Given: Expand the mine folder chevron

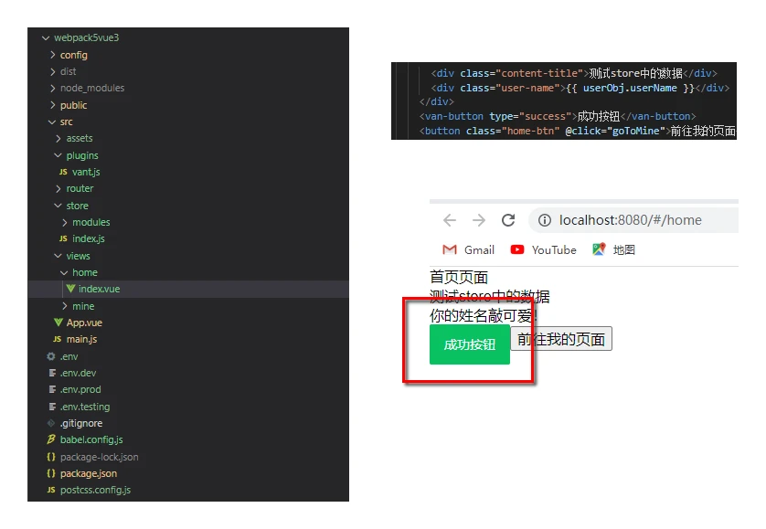Looking at the screenshot, I should click(x=65, y=306).
